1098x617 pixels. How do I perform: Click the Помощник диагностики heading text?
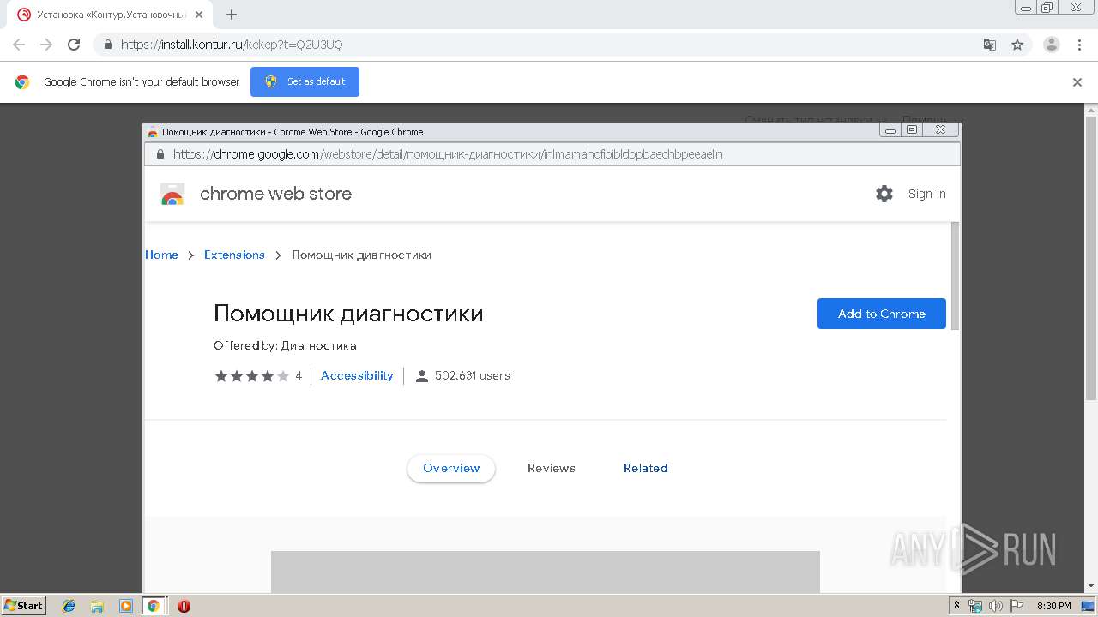coord(348,314)
